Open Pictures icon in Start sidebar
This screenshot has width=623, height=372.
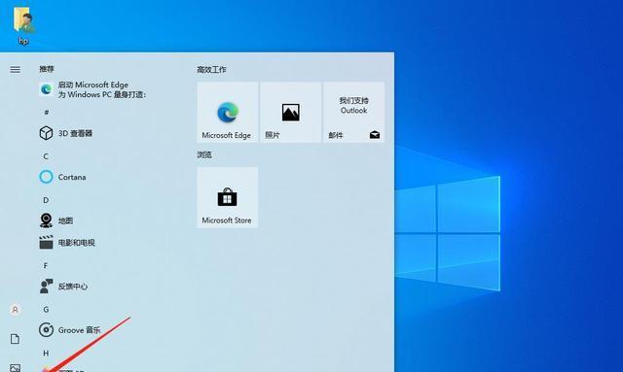click(x=16, y=368)
